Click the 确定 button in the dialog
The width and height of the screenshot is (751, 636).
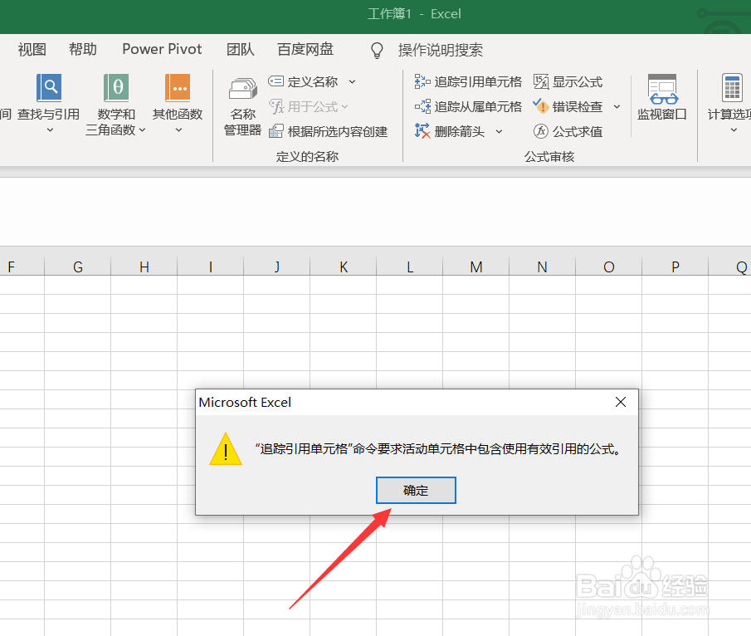pos(416,490)
